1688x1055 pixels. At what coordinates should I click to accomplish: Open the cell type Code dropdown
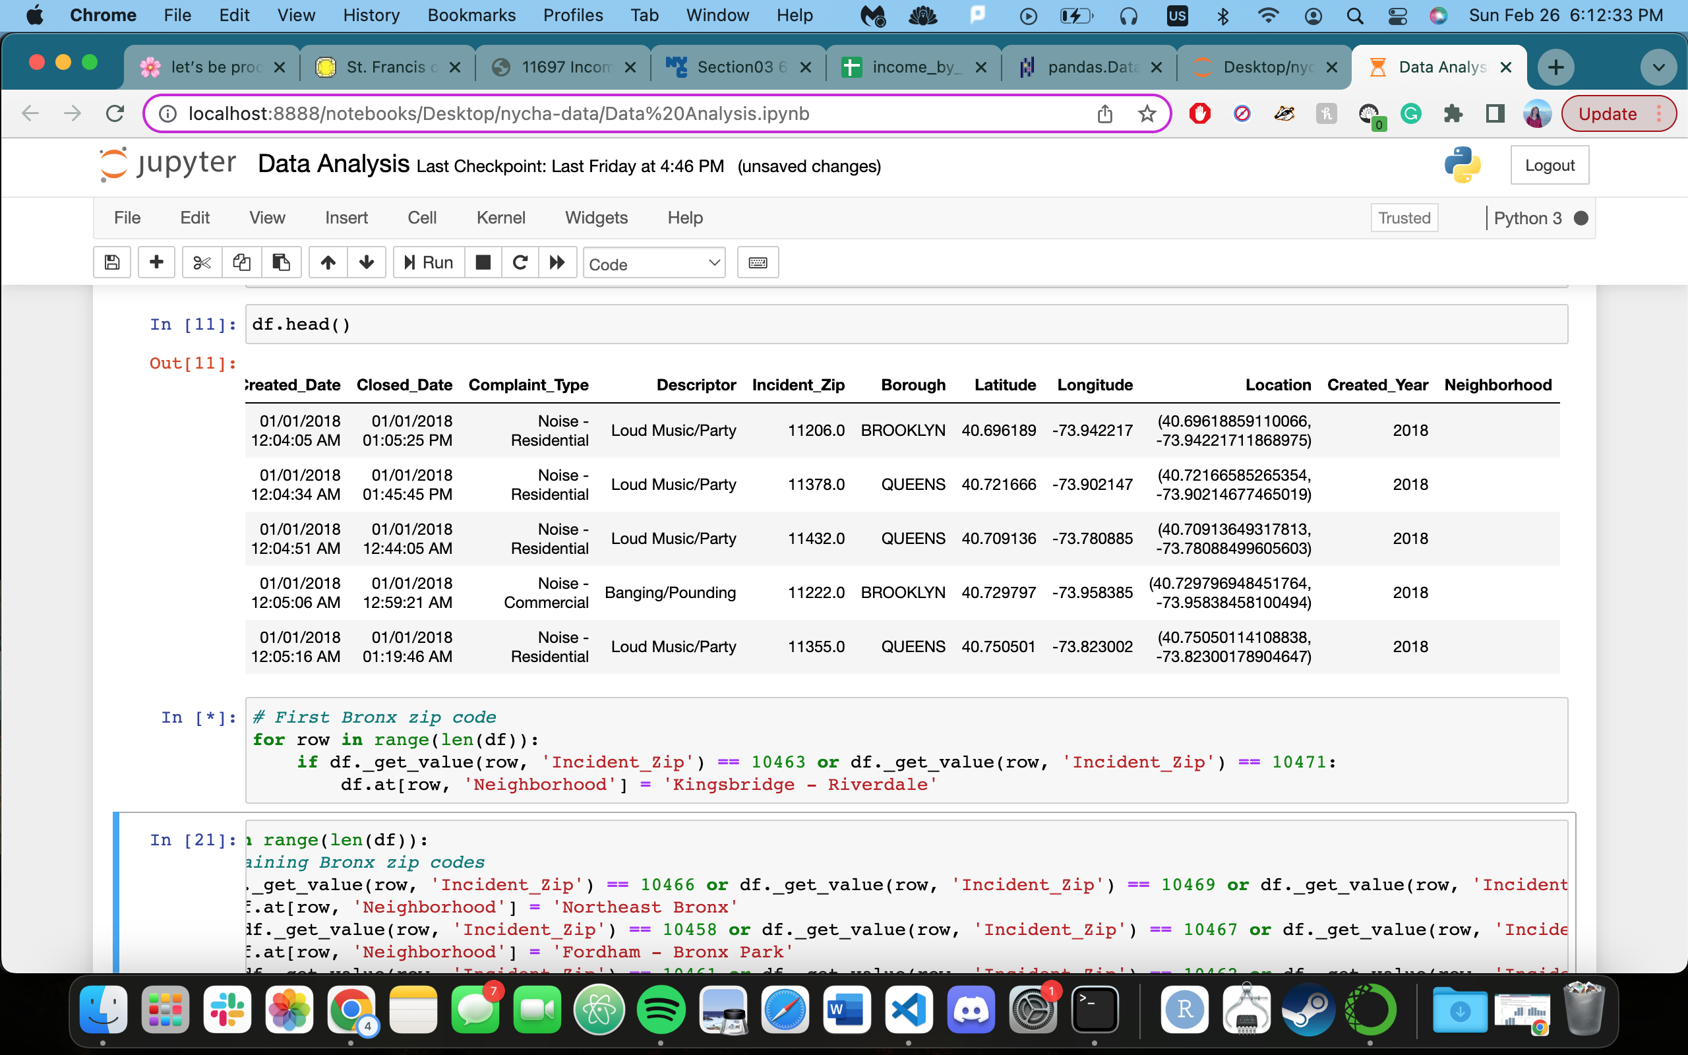pos(654,264)
